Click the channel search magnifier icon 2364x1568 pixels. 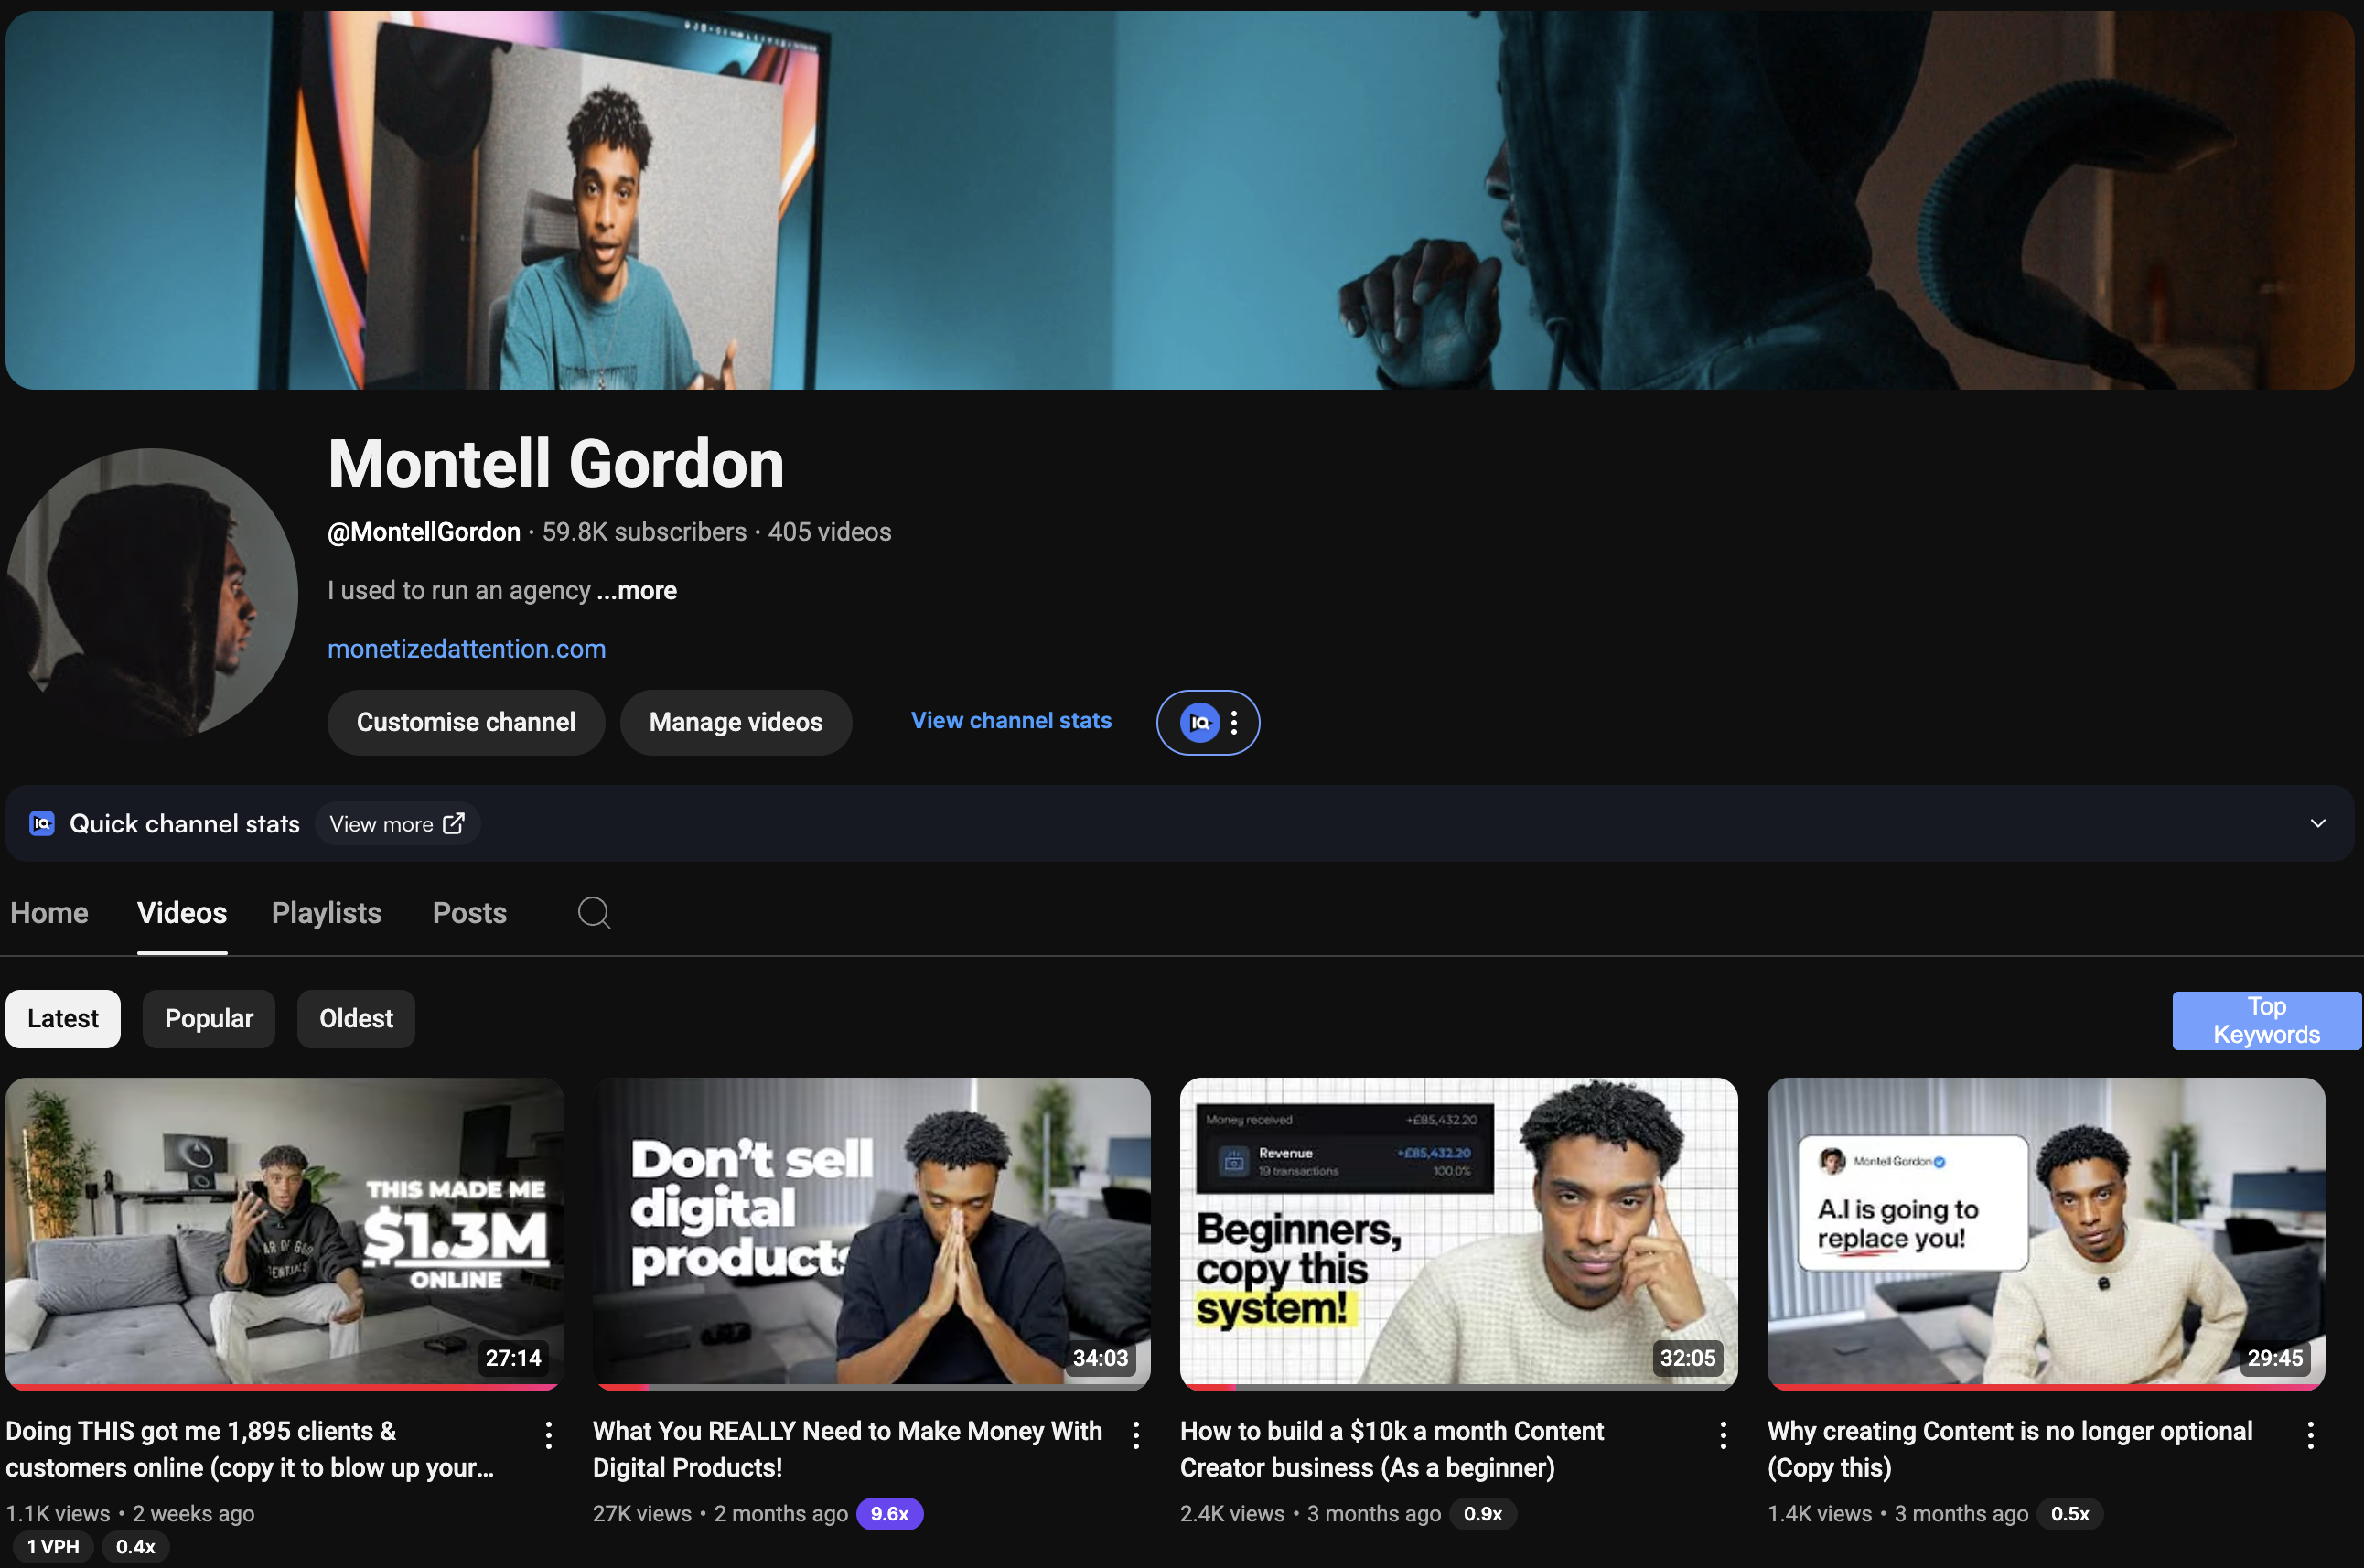[594, 912]
